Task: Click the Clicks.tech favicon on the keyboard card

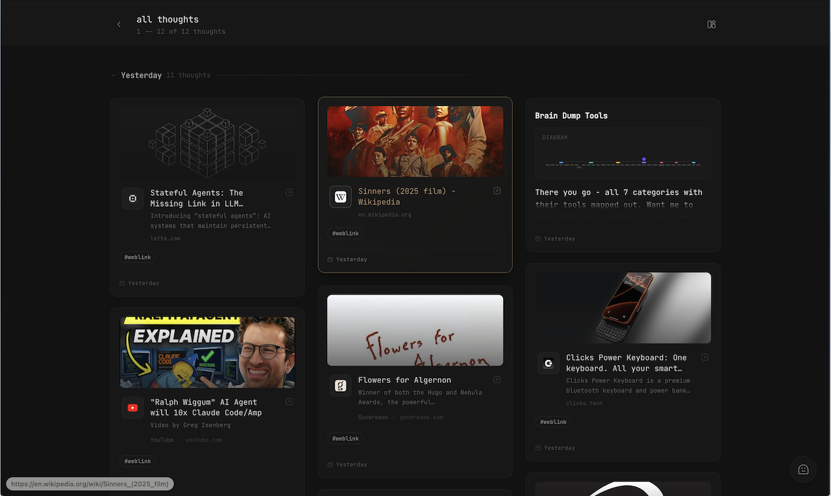Action: 548,363
